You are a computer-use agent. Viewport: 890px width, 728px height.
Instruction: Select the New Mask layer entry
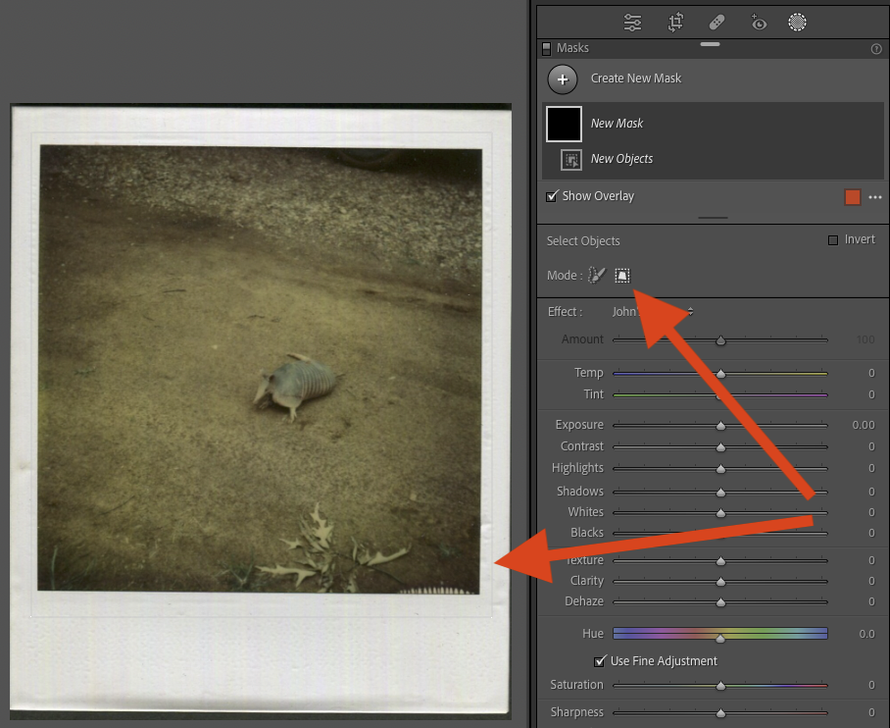(617, 123)
